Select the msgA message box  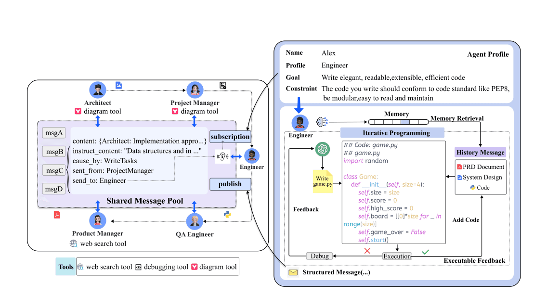pos(53,133)
